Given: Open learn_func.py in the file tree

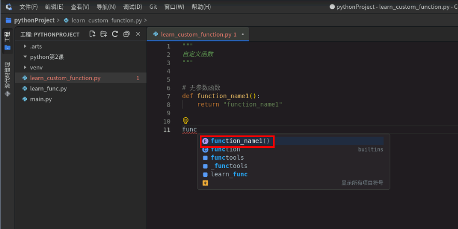Looking at the screenshot, I should pos(48,88).
